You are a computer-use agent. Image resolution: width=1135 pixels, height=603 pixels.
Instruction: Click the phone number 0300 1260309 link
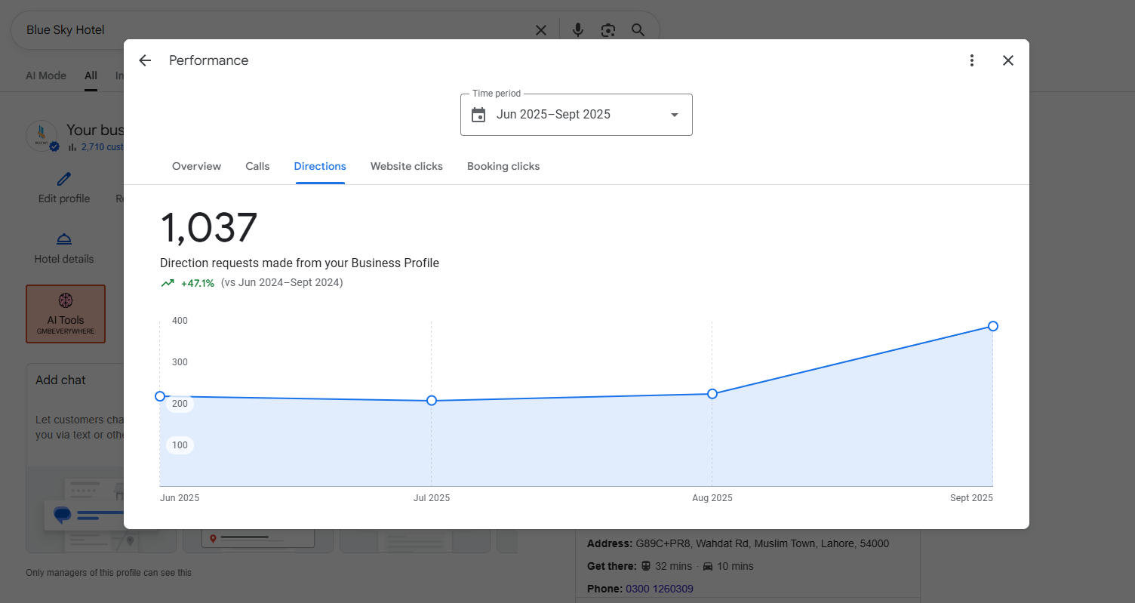(659, 589)
